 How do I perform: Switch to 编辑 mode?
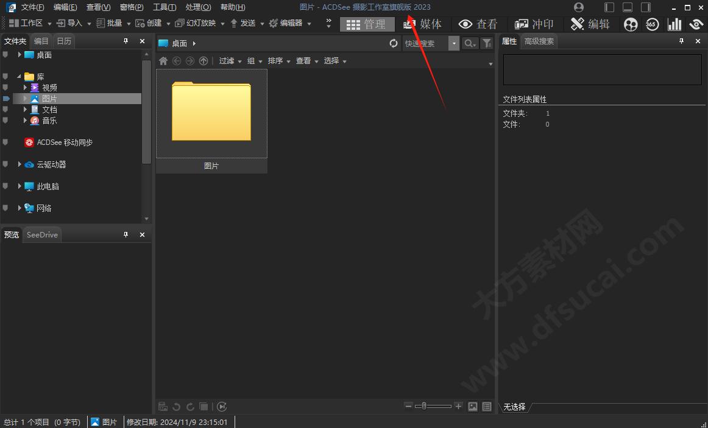[x=590, y=24]
